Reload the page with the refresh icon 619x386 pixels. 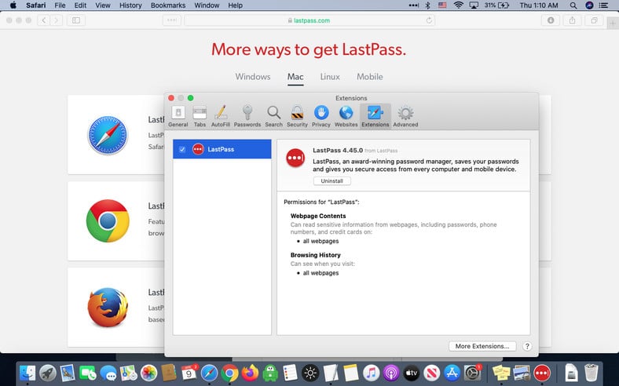[429, 20]
